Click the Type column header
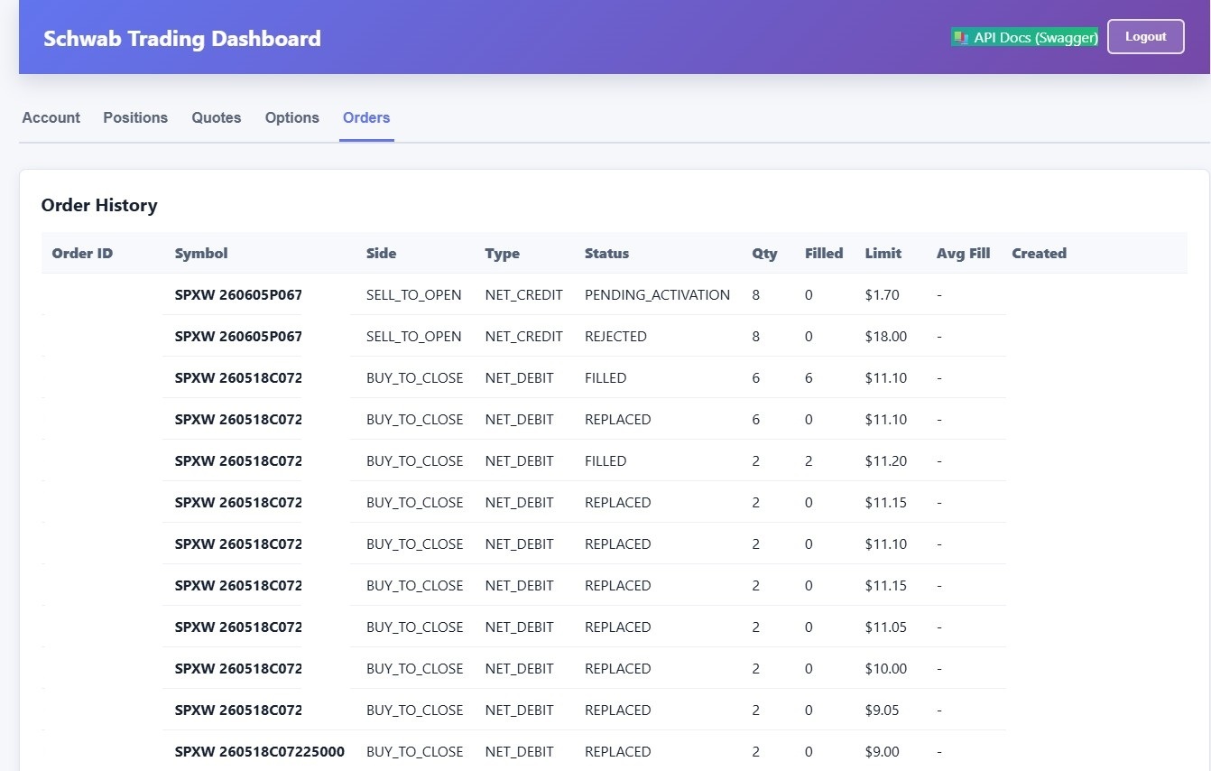 pos(502,254)
